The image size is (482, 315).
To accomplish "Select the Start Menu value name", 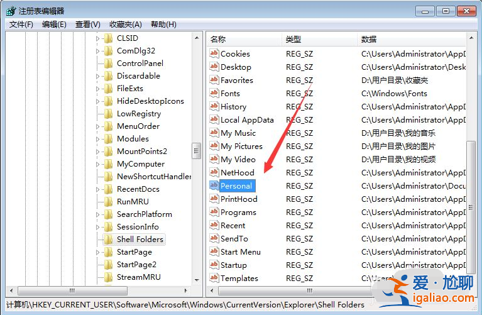I will click(241, 252).
